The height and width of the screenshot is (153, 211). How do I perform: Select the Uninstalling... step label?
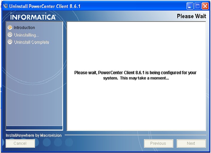(x=26, y=35)
